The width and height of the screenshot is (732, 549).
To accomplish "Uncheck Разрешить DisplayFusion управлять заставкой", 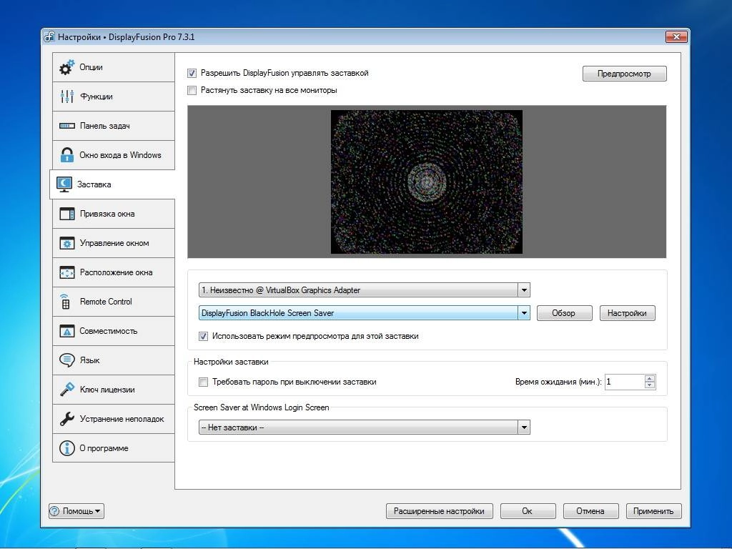I will point(192,74).
